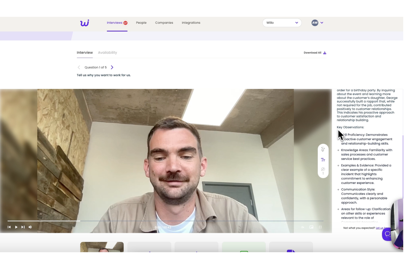Switch to the Availability tab

tap(107, 52)
